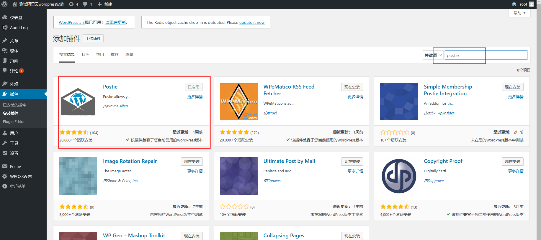Expand the 帮助 help panel
This screenshot has width=541, height=240.
(x=519, y=13)
